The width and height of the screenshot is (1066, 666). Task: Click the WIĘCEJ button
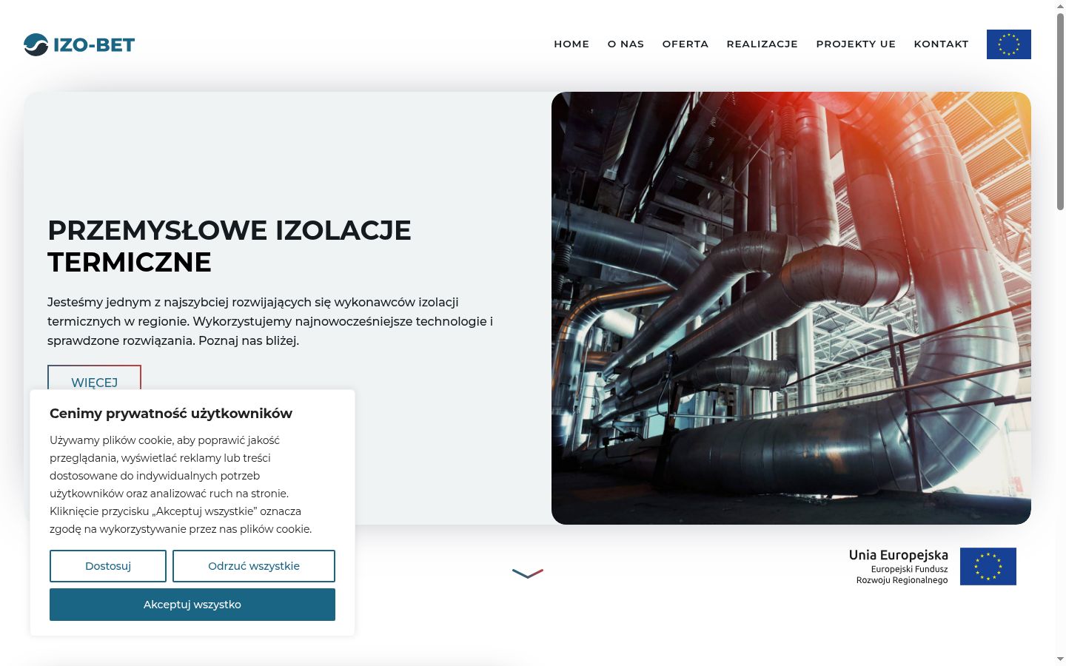[x=94, y=378]
